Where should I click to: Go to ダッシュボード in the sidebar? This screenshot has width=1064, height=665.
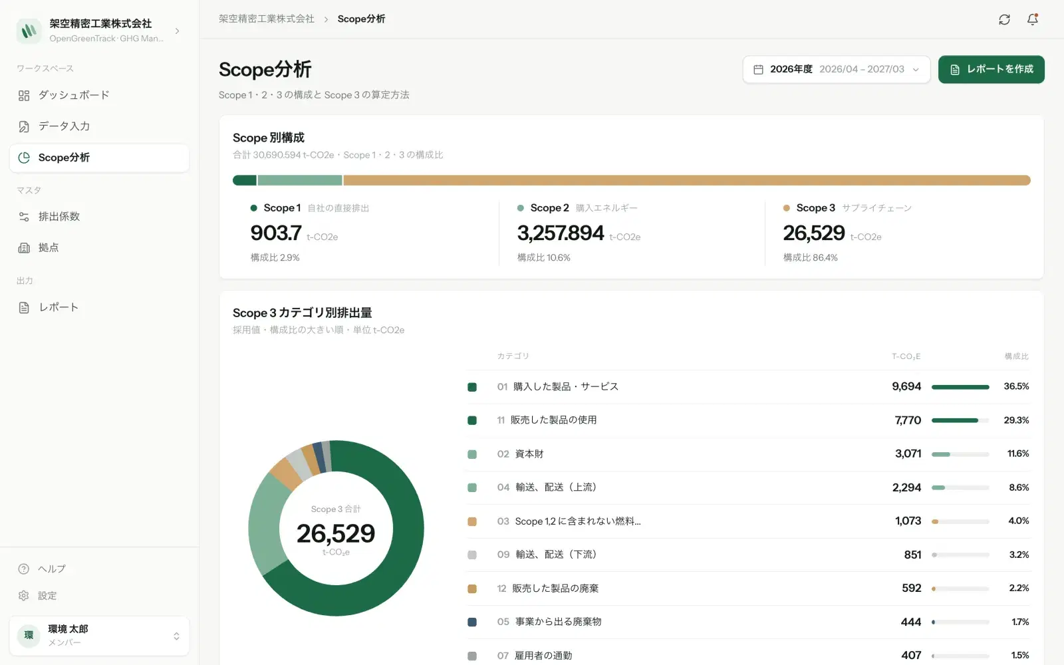[x=99, y=96]
